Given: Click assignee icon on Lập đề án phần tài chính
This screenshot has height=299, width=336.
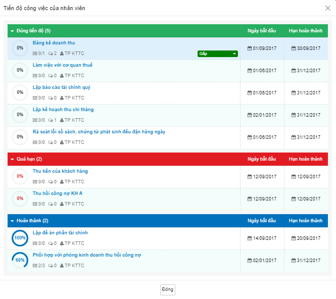Looking at the screenshot, I should pyautogui.click(x=62, y=243).
